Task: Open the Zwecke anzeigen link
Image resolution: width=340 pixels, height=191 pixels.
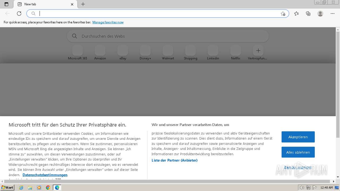Action: [x=298, y=167]
